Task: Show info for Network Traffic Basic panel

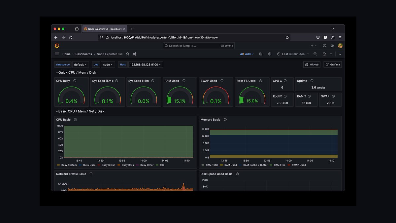Action: (x=91, y=174)
